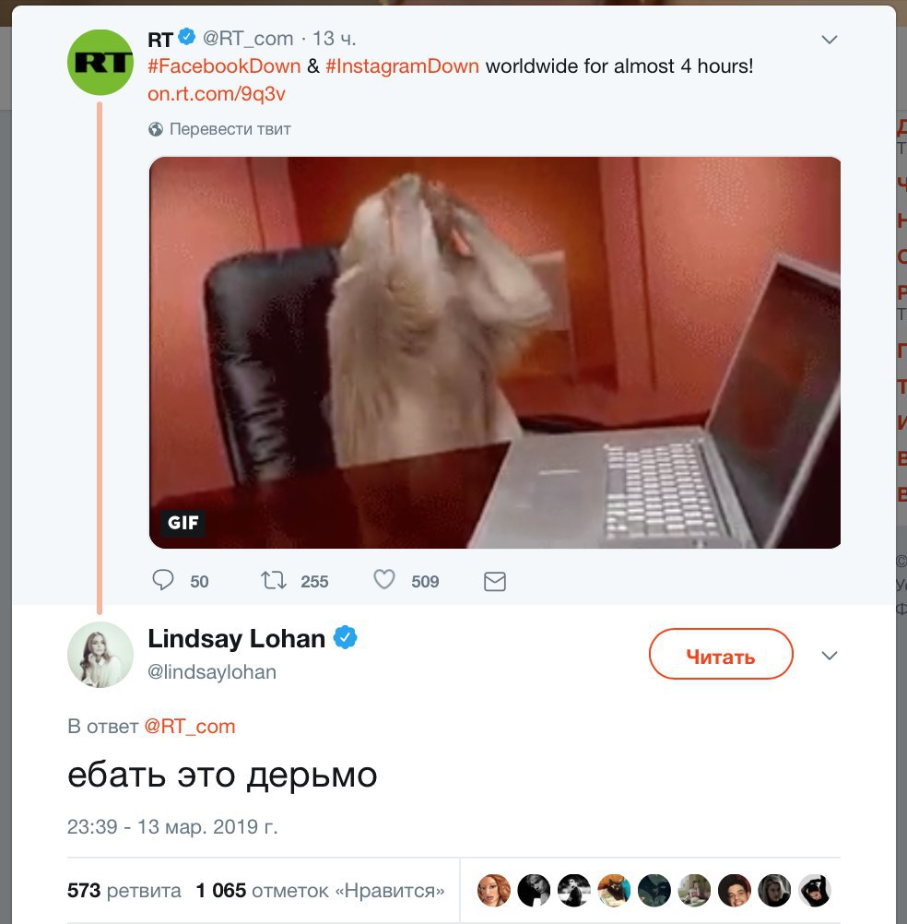Click Перевести твит to translate
The width and height of the screenshot is (907, 924).
coord(230,129)
